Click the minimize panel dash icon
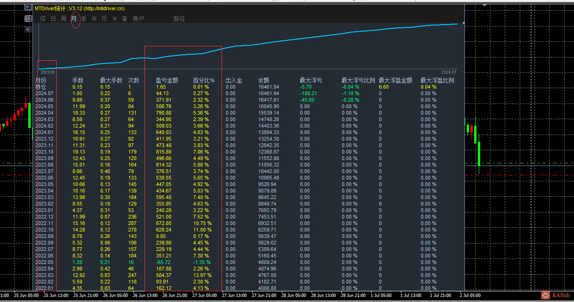574x302 pixels. 28,8
